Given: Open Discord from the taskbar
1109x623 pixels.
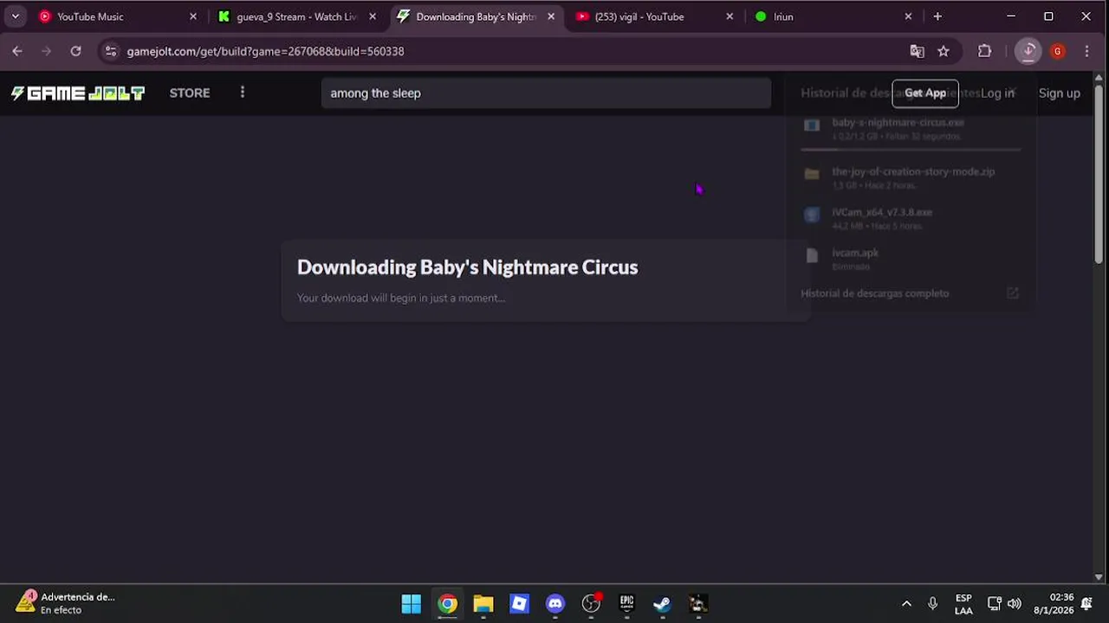Looking at the screenshot, I should tap(555, 603).
